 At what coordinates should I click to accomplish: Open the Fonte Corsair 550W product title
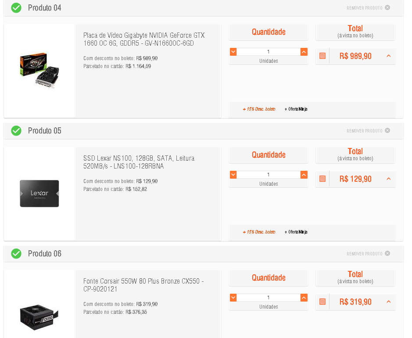click(x=143, y=285)
